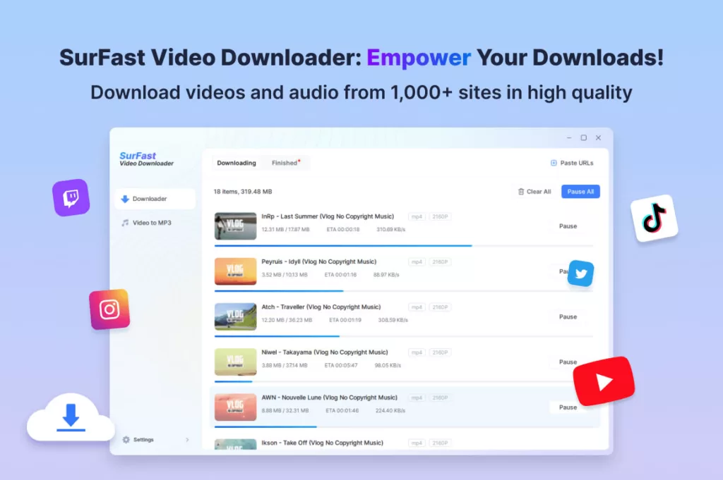Click the 2160P tag on Peyruis - Idyll

click(440, 262)
